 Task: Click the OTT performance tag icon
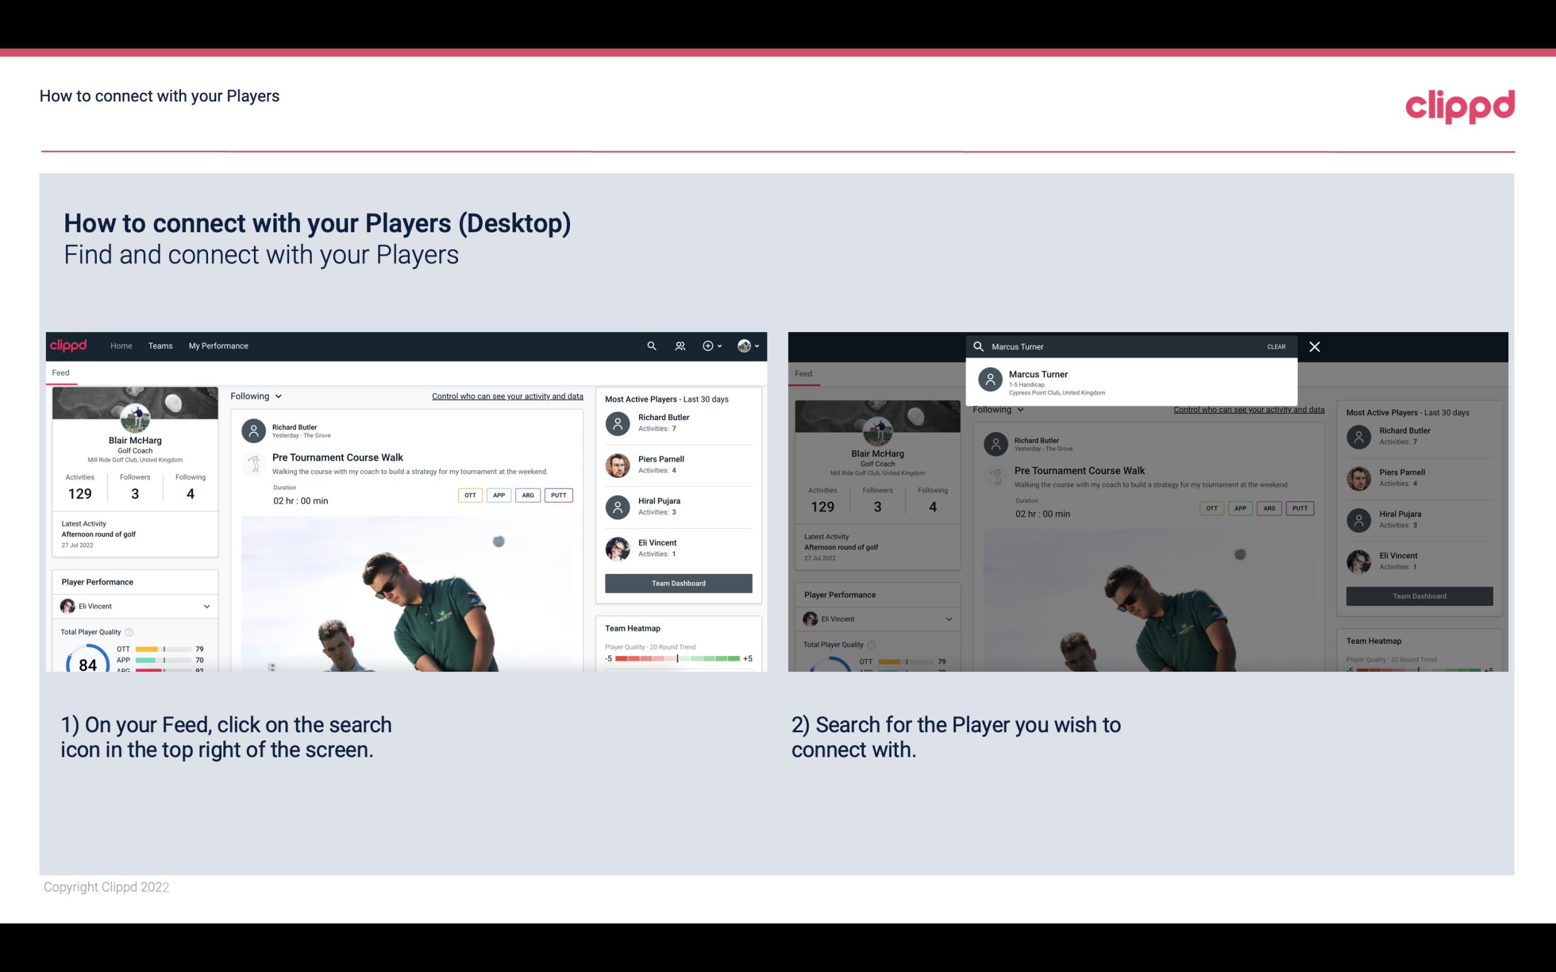pos(468,495)
